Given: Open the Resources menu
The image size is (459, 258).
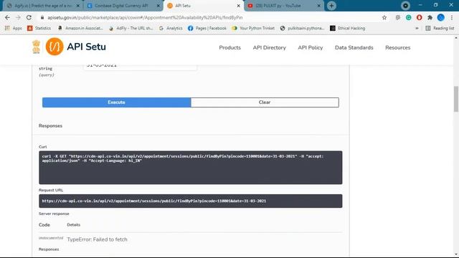Looking at the screenshot, I should [x=397, y=48].
